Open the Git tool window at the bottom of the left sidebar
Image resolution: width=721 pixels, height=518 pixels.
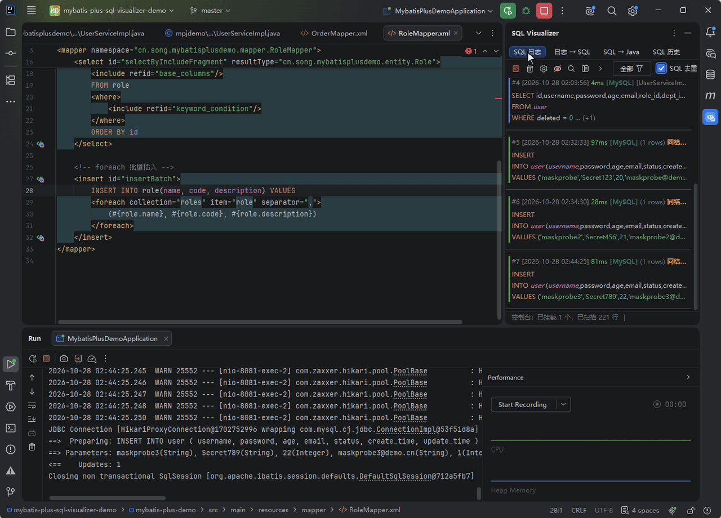11,492
